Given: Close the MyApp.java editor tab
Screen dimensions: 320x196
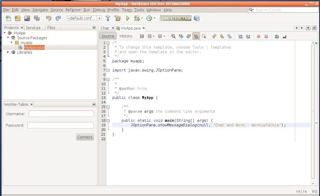Looking at the screenshot, I should click(x=144, y=28).
